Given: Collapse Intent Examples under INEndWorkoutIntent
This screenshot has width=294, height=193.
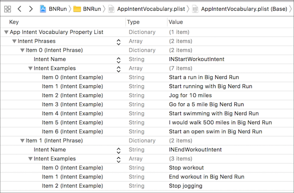Looking at the screenshot, I should (x=30, y=159).
